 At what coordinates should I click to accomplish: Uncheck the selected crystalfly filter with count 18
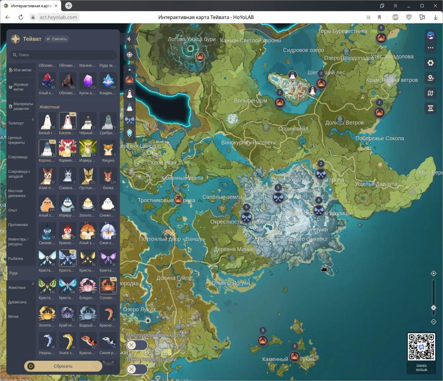[x=67, y=258]
